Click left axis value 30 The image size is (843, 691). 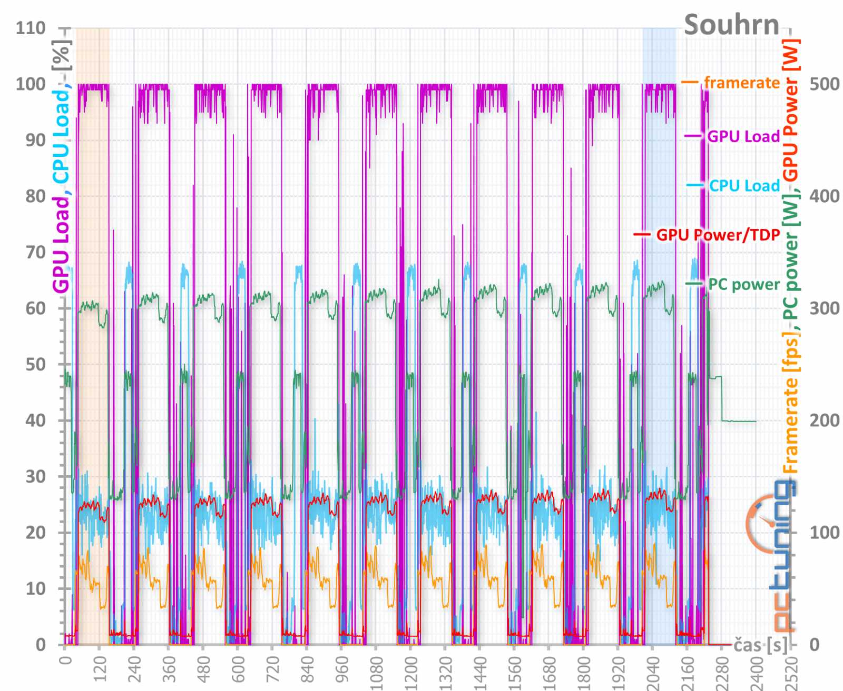[36, 476]
